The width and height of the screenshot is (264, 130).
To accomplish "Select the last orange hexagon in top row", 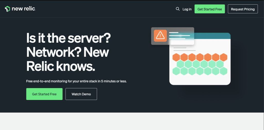I will click(223, 57).
